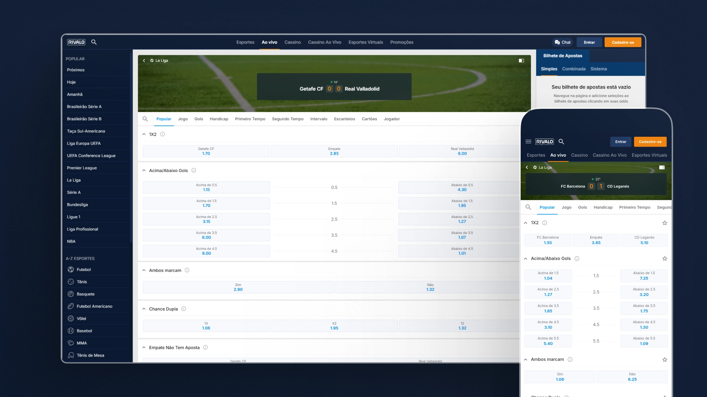
Task: Favorite Acima/Abaixo Gols market on mobile
Action: click(665, 259)
